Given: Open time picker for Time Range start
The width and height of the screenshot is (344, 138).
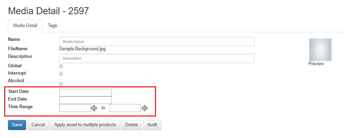Looking at the screenshot, I should [94, 108].
